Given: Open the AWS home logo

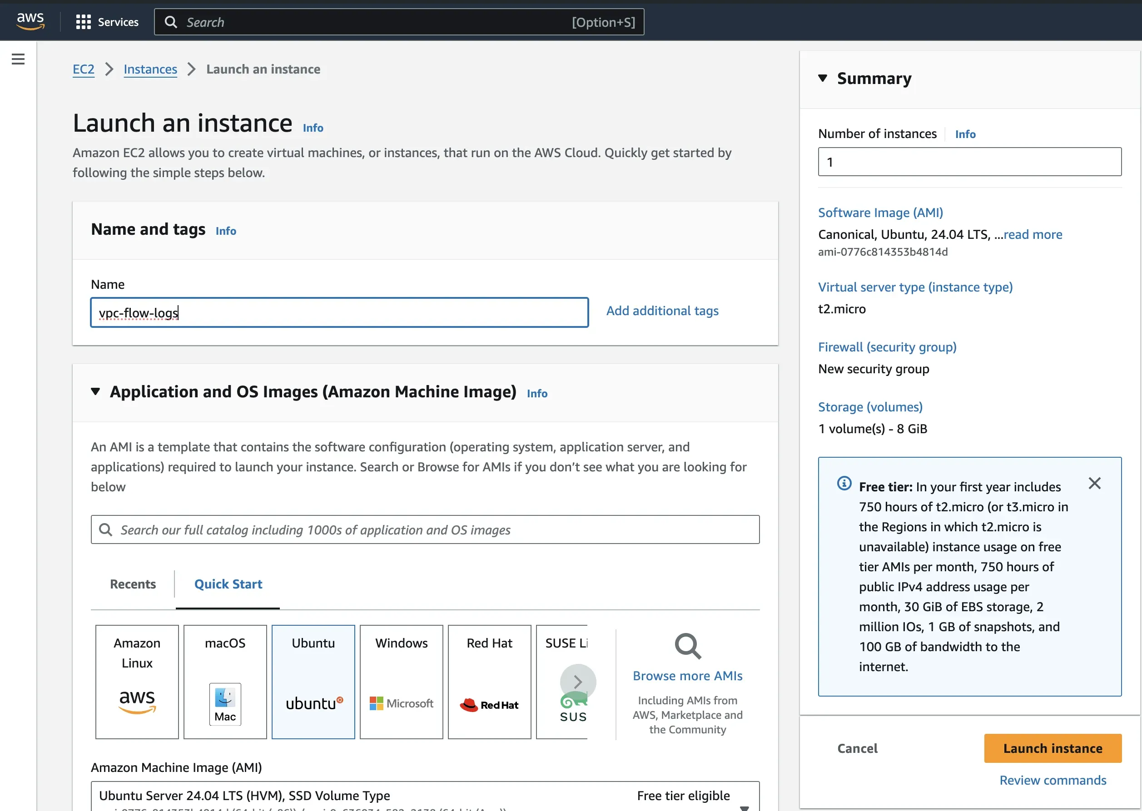Looking at the screenshot, I should tap(30, 21).
